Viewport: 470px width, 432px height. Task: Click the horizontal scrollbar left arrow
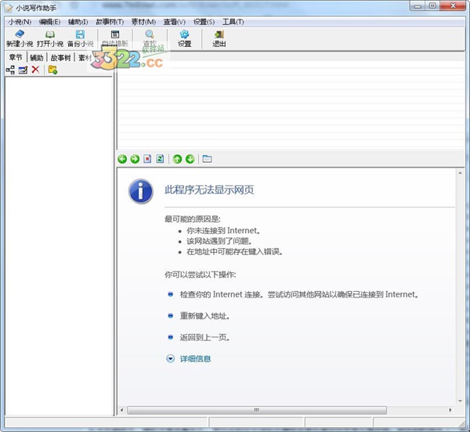click(121, 410)
